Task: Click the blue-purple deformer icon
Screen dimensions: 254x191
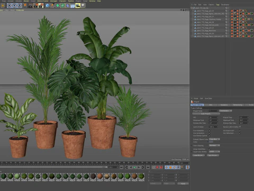Action: tap(68, 6)
